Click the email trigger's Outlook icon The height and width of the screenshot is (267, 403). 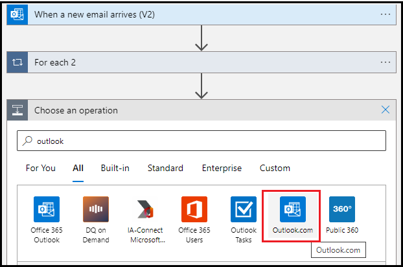pyautogui.click(x=17, y=14)
